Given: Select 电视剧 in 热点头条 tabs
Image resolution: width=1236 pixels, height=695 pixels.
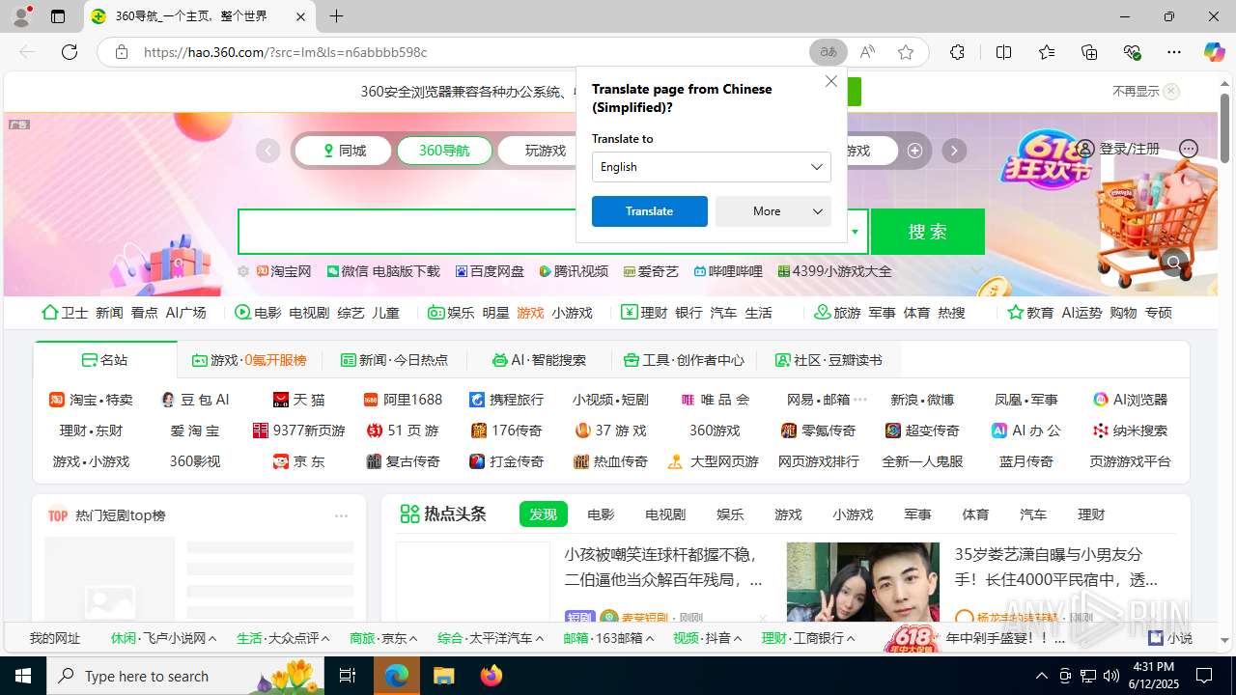Looking at the screenshot, I should pos(665,514).
